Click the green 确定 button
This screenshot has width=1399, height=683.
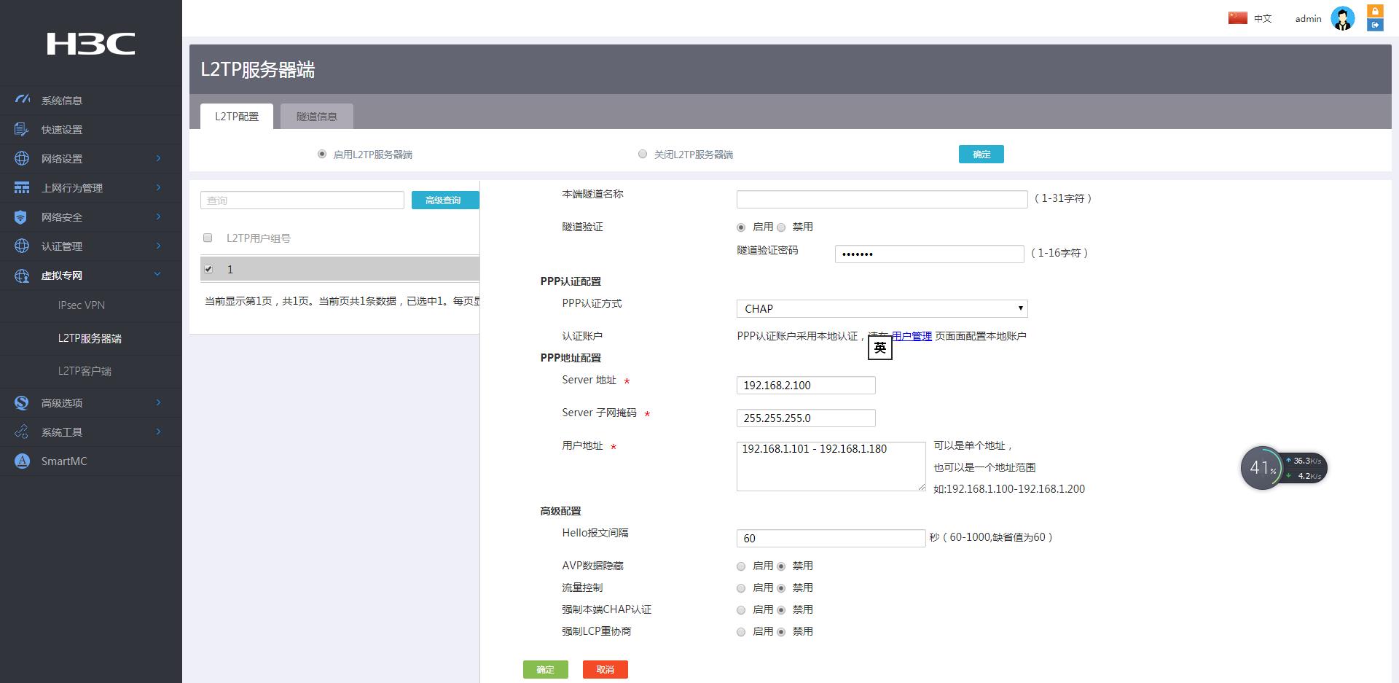(x=545, y=670)
